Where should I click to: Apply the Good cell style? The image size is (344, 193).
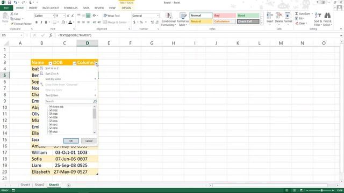248,16
